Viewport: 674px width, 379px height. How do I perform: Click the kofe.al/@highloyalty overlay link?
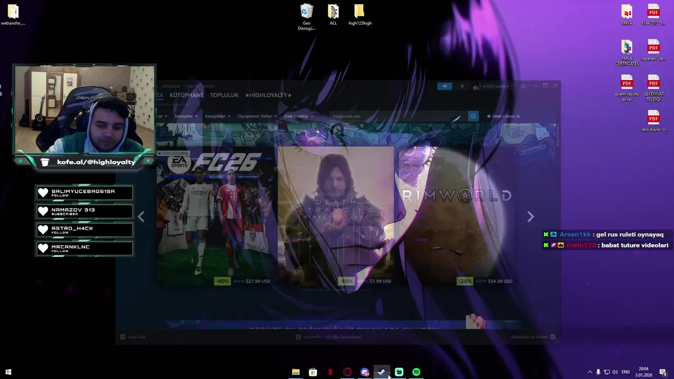96,162
